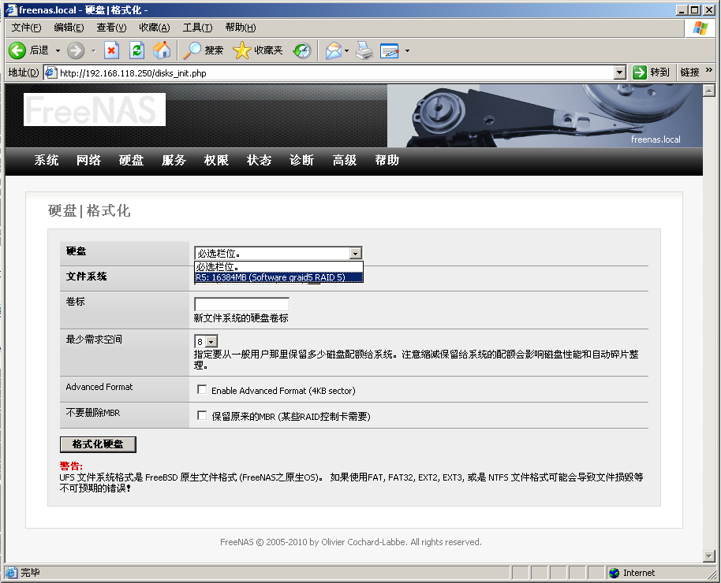721x583 pixels.
Task: Enable Advanced Format 4KB sector checkbox
Action: click(202, 389)
